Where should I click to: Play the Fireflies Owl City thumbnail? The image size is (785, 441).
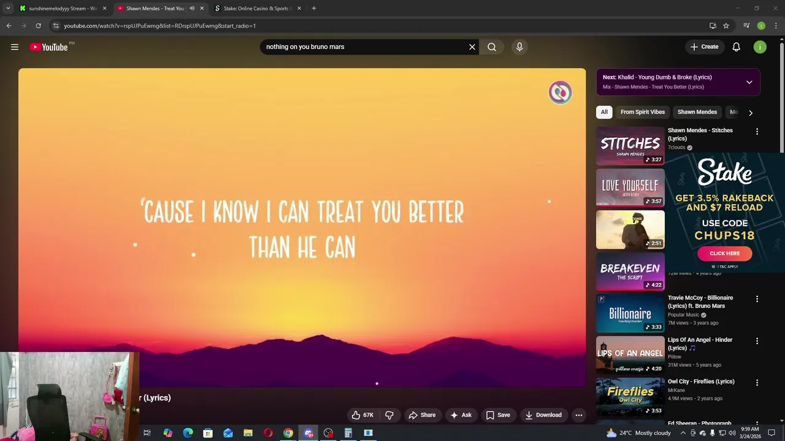(x=630, y=397)
